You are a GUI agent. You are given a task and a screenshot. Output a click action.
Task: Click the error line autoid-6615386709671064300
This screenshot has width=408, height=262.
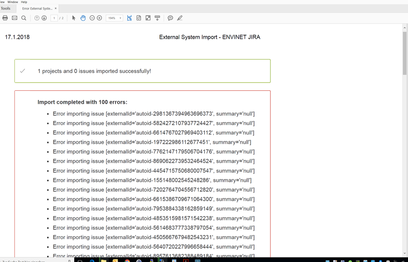pyautogui.click(x=154, y=199)
